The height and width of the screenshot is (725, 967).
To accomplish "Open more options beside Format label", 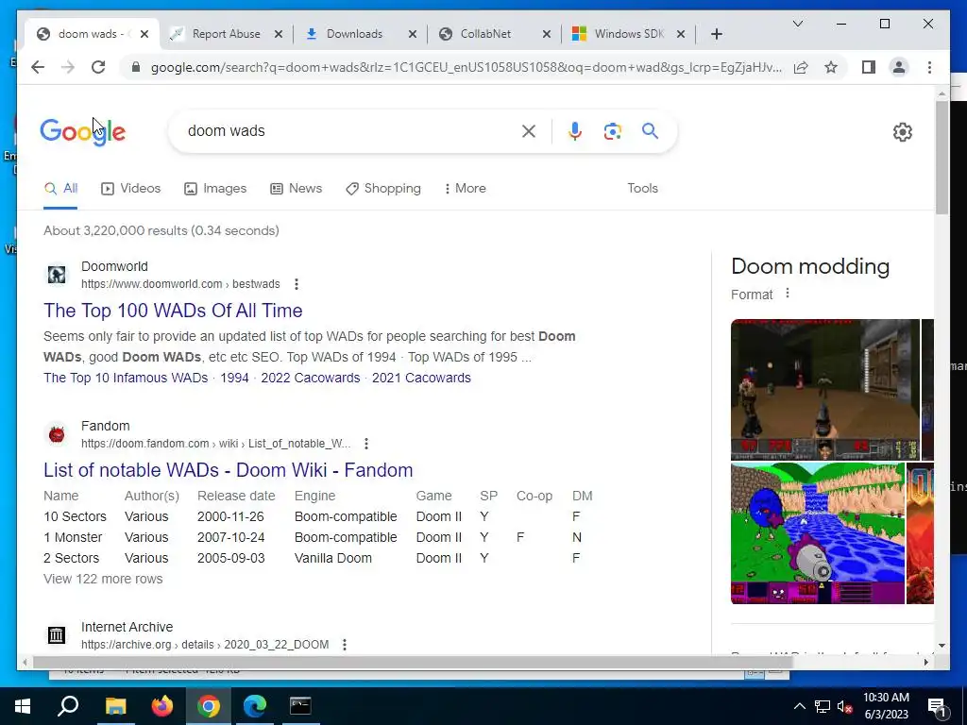I will (x=787, y=294).
